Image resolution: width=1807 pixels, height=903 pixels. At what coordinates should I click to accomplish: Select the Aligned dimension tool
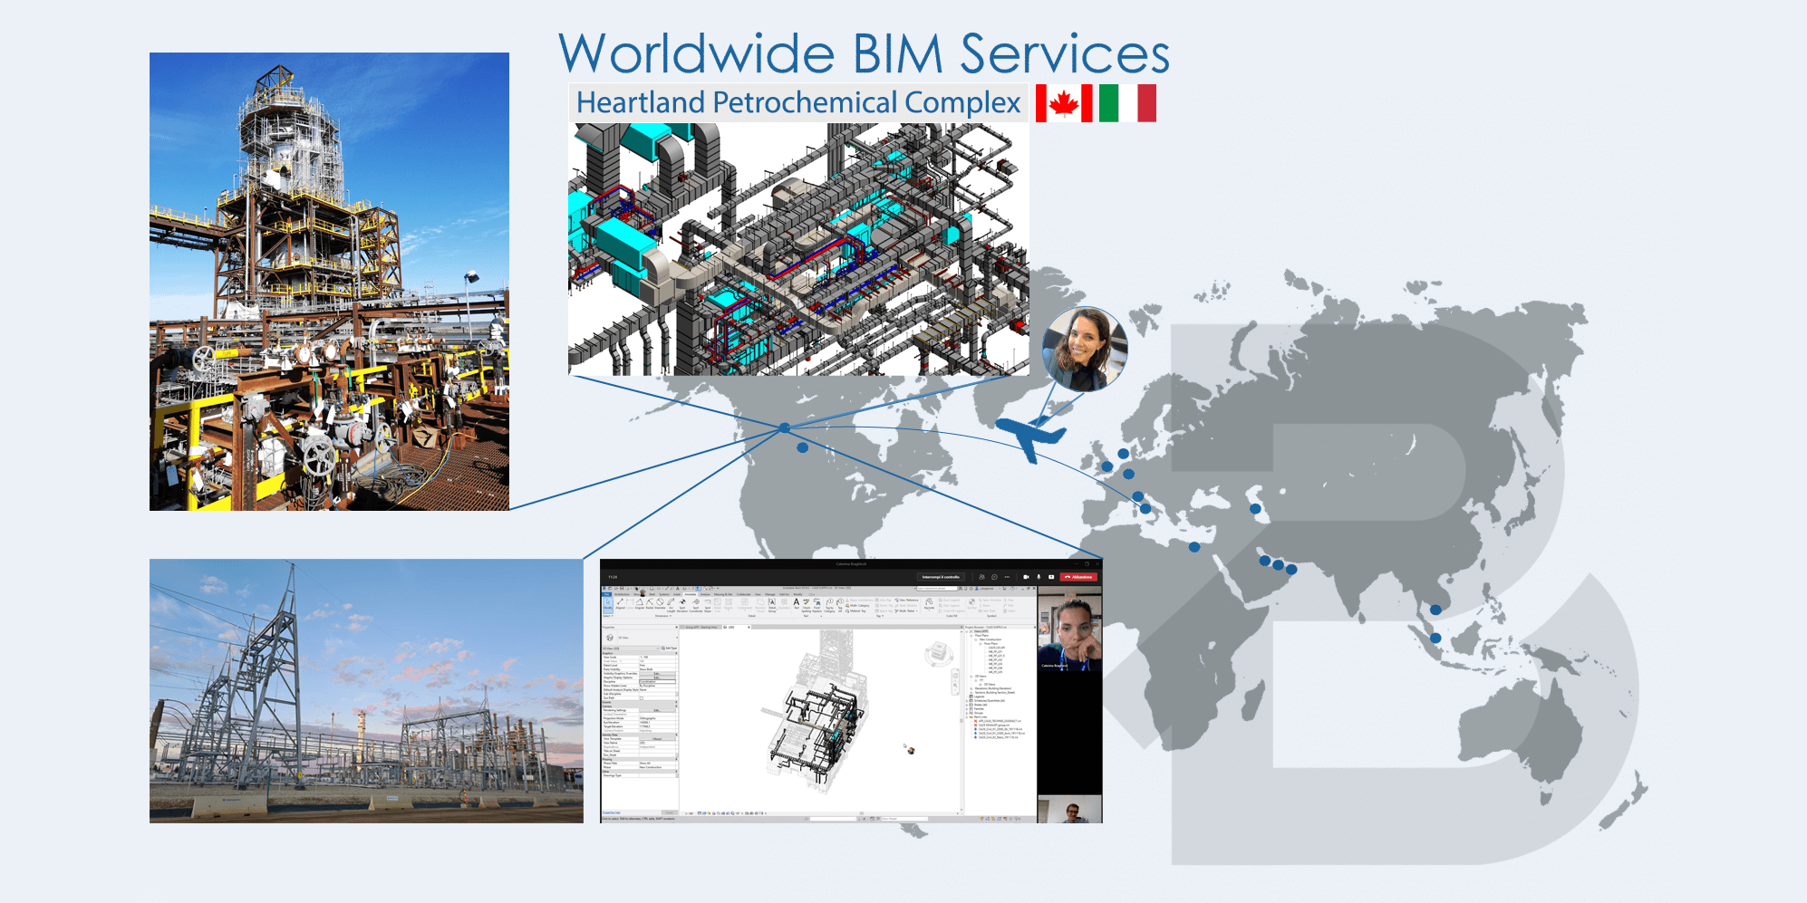click(x=621, y=603)
